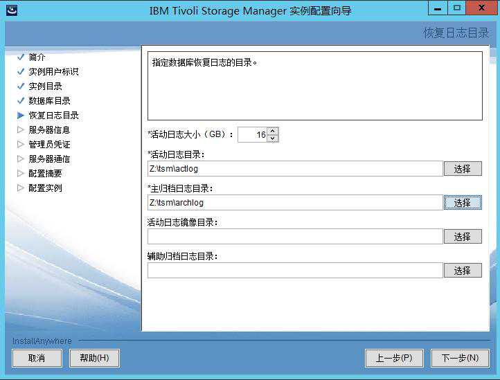Pick a folder for 辅助归档日志目录
Viewport: 500px width, 380px height.
coord(462,270)
